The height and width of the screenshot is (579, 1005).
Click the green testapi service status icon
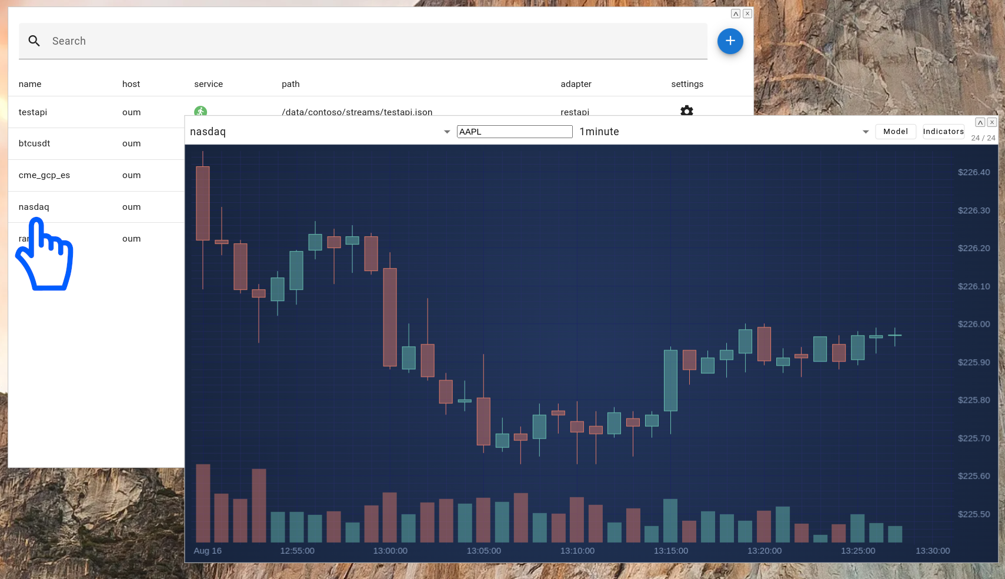[x=201, y=111]
